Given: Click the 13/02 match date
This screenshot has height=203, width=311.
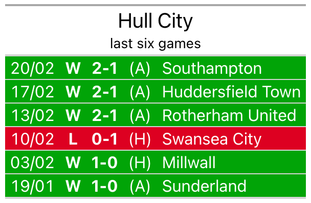Looking at the screenshot, I should (x=32, y=115).
